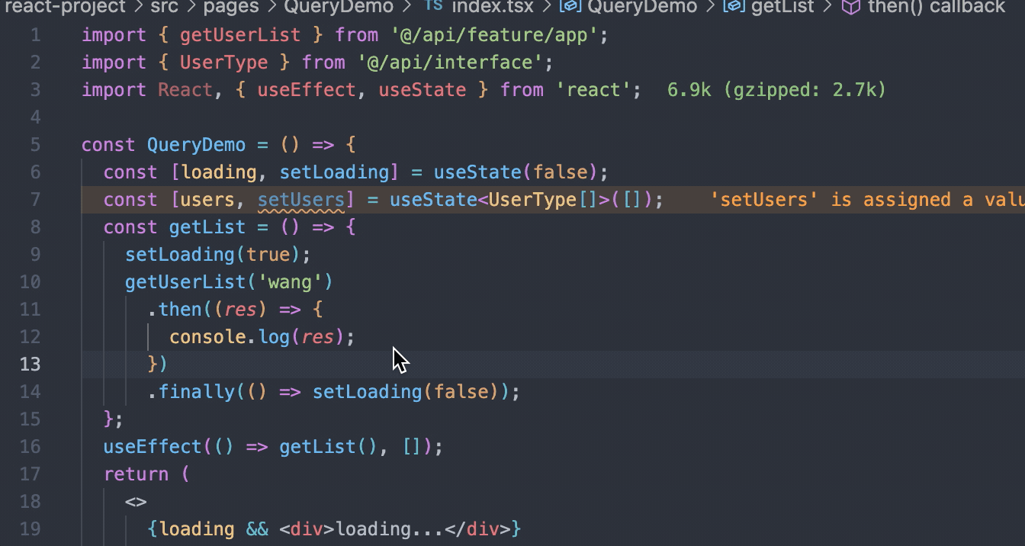Click line number 13 in the gutter

[30, 364]
